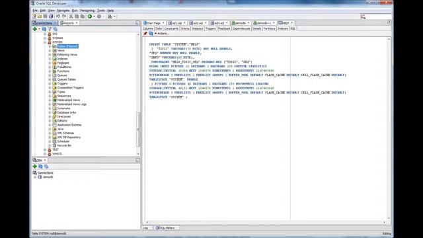Expand the Indexes tree node

tap(50, 59)
